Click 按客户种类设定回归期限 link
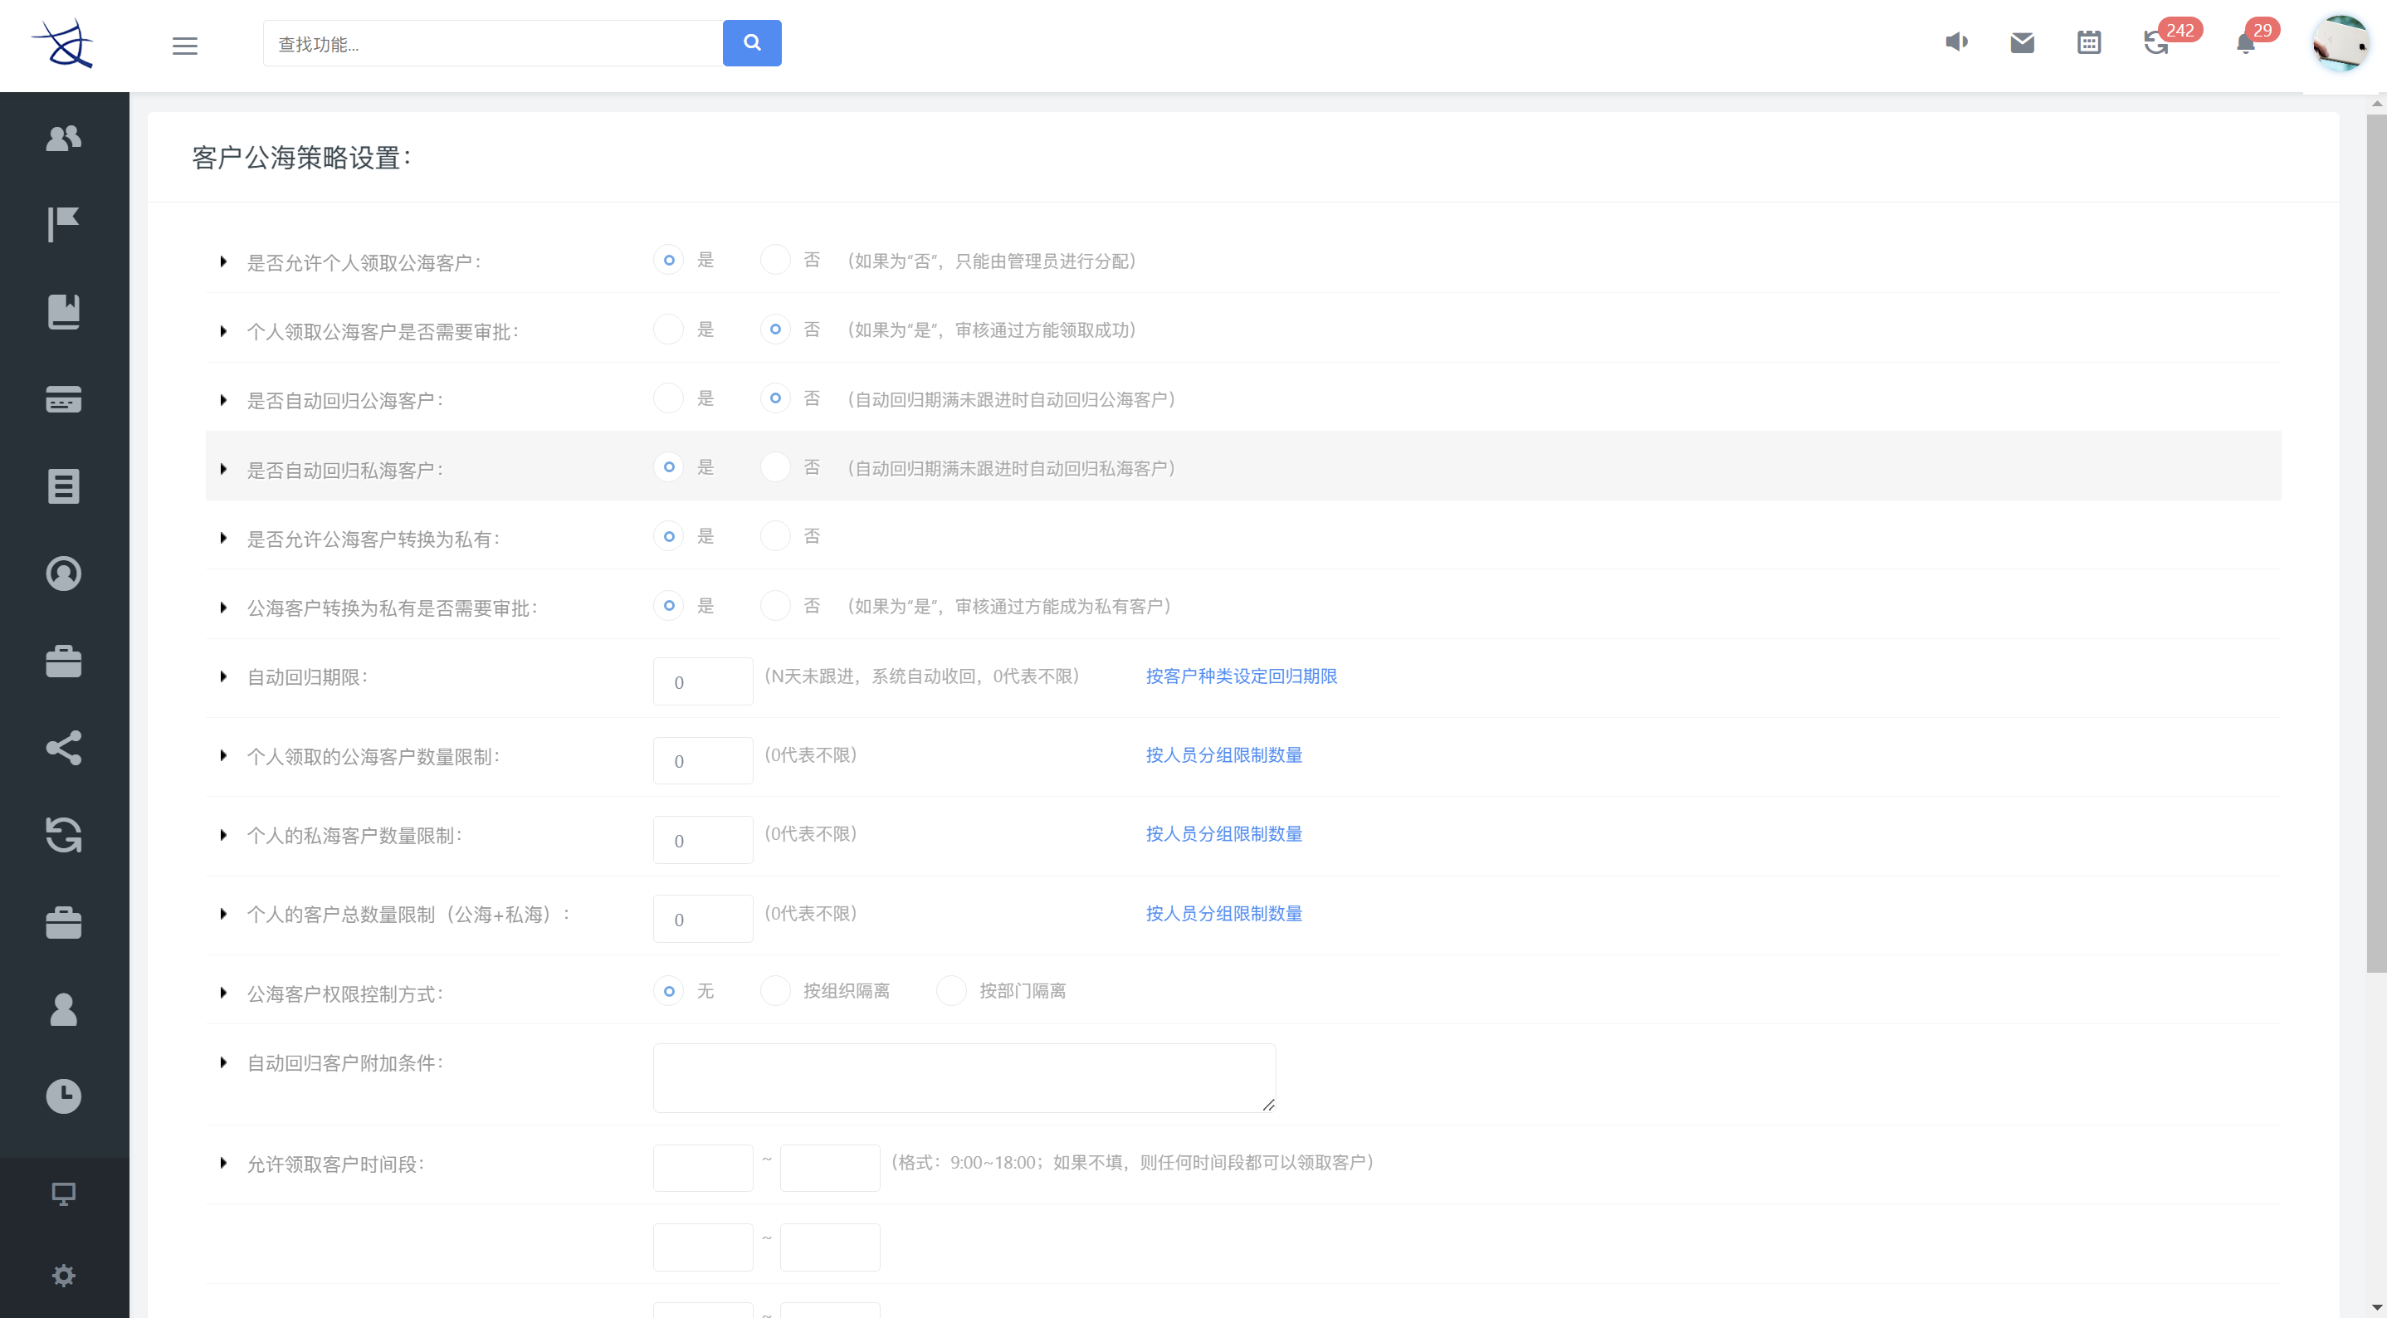 pyautogui.click(x=1241, y=676)
